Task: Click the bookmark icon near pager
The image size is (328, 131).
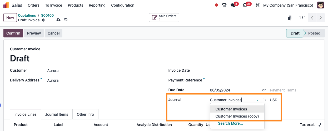Action: pyautogui.click(x=290, y=18)
